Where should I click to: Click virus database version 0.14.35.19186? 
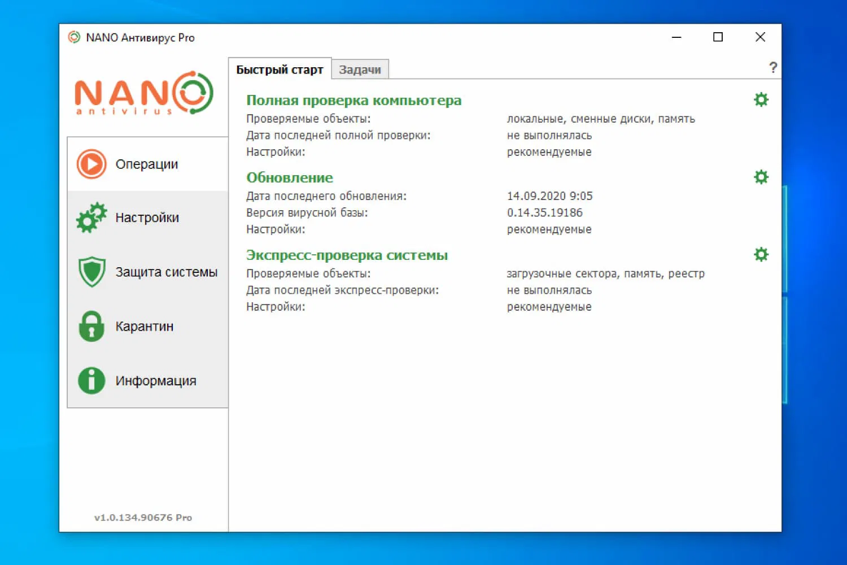click(545, 212)
